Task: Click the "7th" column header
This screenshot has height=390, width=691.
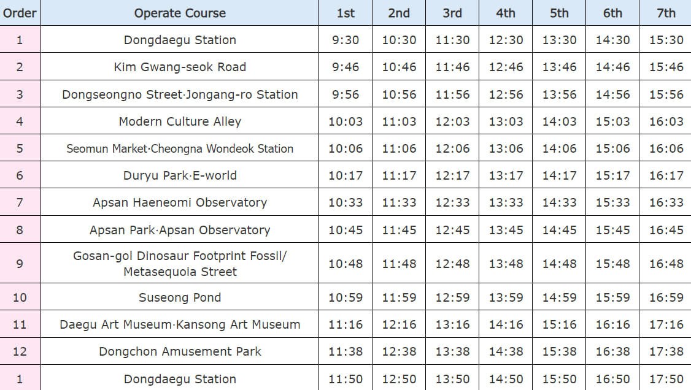Action: click(666, 13)
